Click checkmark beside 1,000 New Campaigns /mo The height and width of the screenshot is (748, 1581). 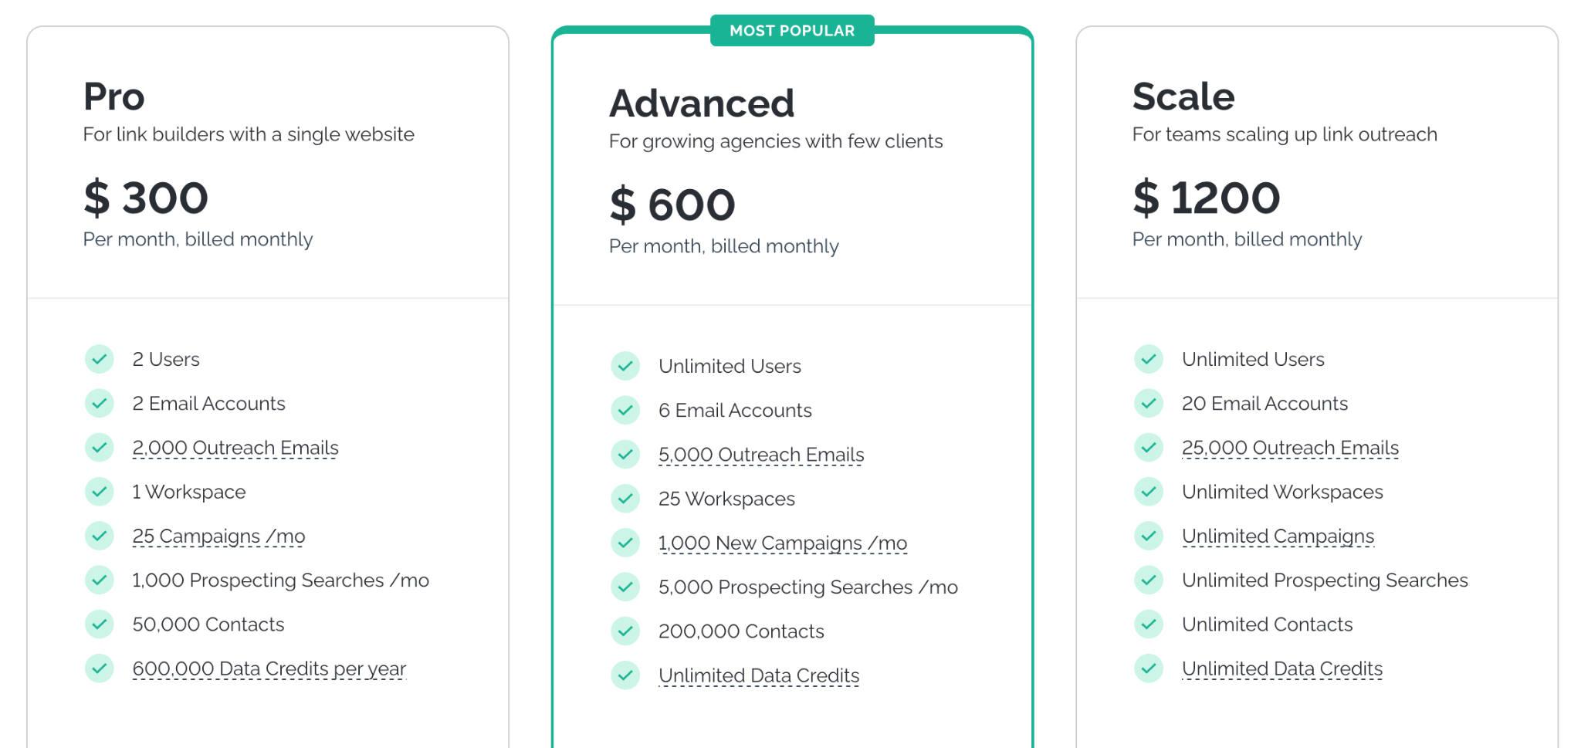point(625,543)
